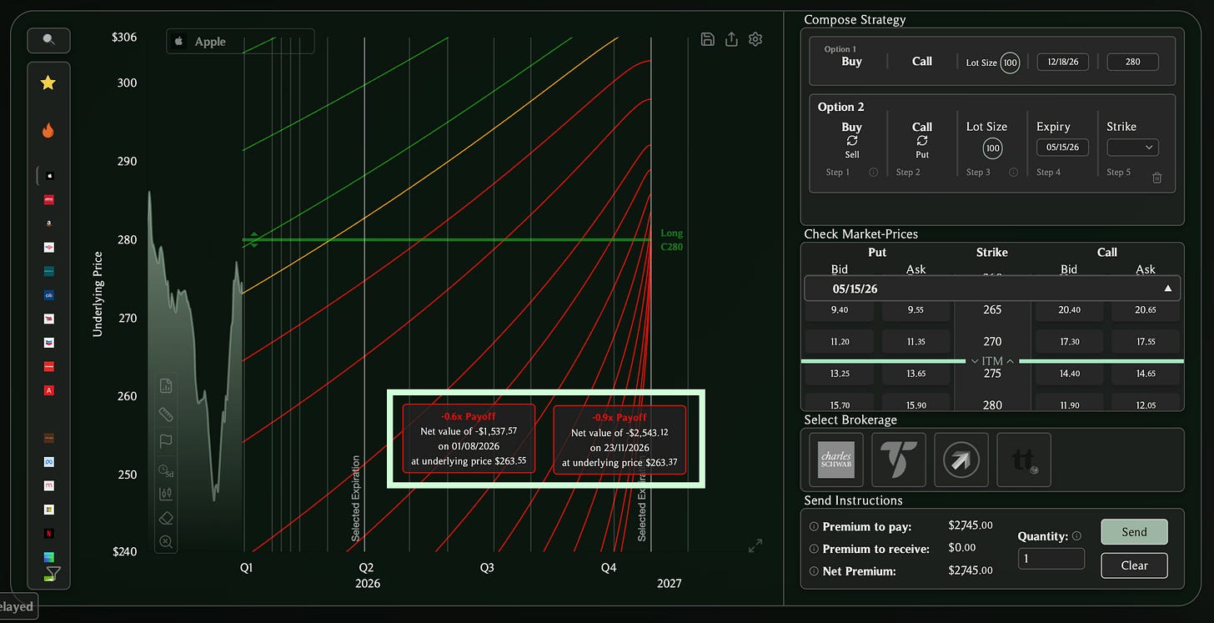Click the Option 1 lot size 100 circle
Image resolution: width=1214 pixels, height=623 pixels.
click(1010, 63)
